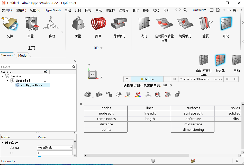Select the 编辑单元 edit elements tool
Screen dimensions: 244x165
[x=185, y=24]
